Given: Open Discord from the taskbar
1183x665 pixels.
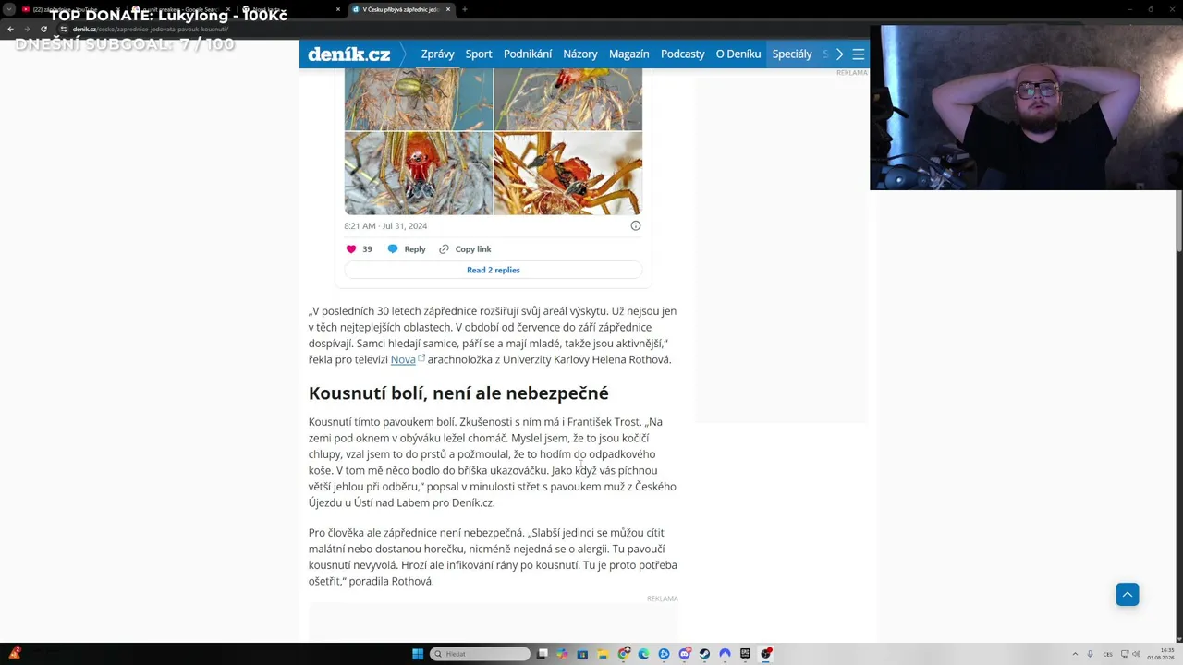Looking at the screenshot, I should (x=685, y=654).
